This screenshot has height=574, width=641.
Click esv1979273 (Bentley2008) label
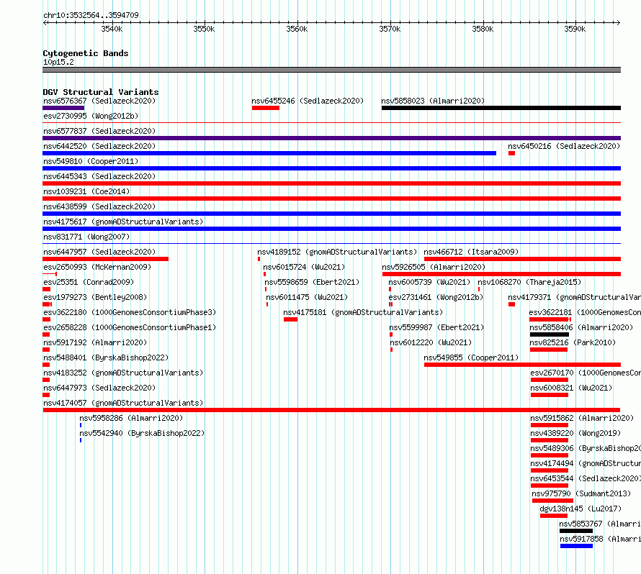click(x=95, y=297)
